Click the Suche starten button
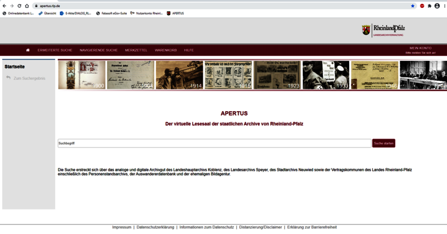The image size is (447, 234). pos(384,144)
